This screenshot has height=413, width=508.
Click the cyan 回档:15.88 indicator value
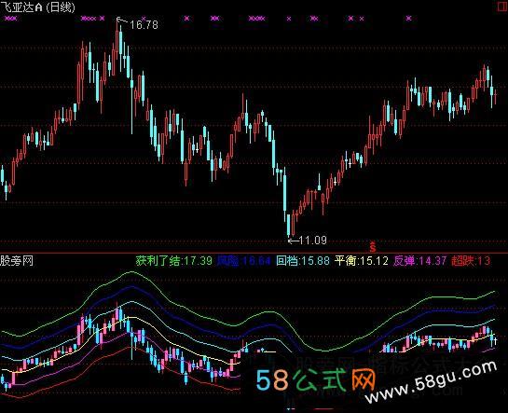coord(303,260)
